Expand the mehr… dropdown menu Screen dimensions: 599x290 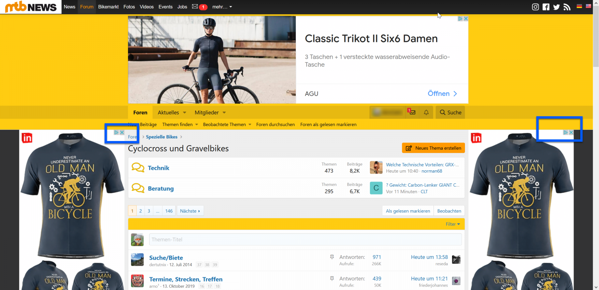(x=222, y=7)
